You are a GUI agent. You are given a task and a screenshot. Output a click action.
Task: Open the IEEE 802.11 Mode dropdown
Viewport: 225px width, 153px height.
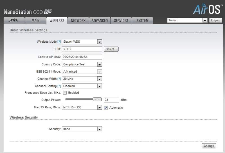coord(82,72)
